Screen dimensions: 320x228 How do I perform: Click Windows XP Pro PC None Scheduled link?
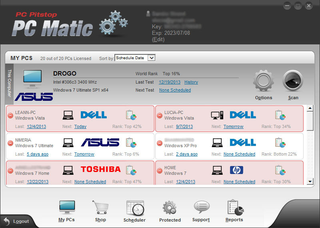(239, 154)
